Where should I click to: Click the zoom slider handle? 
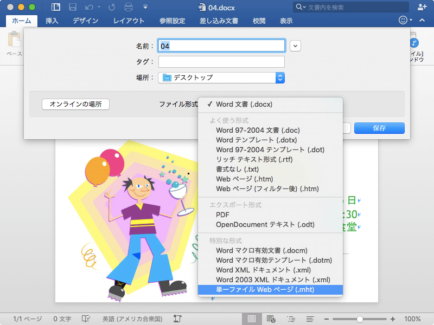360,319
